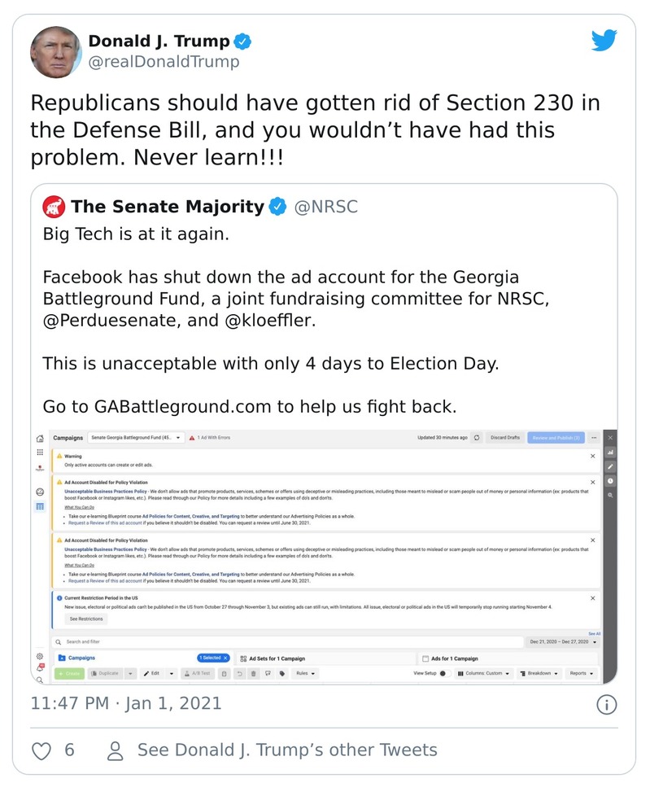Click the Twitter bird logo
The image size is (650, 787).
pos(604,40)
